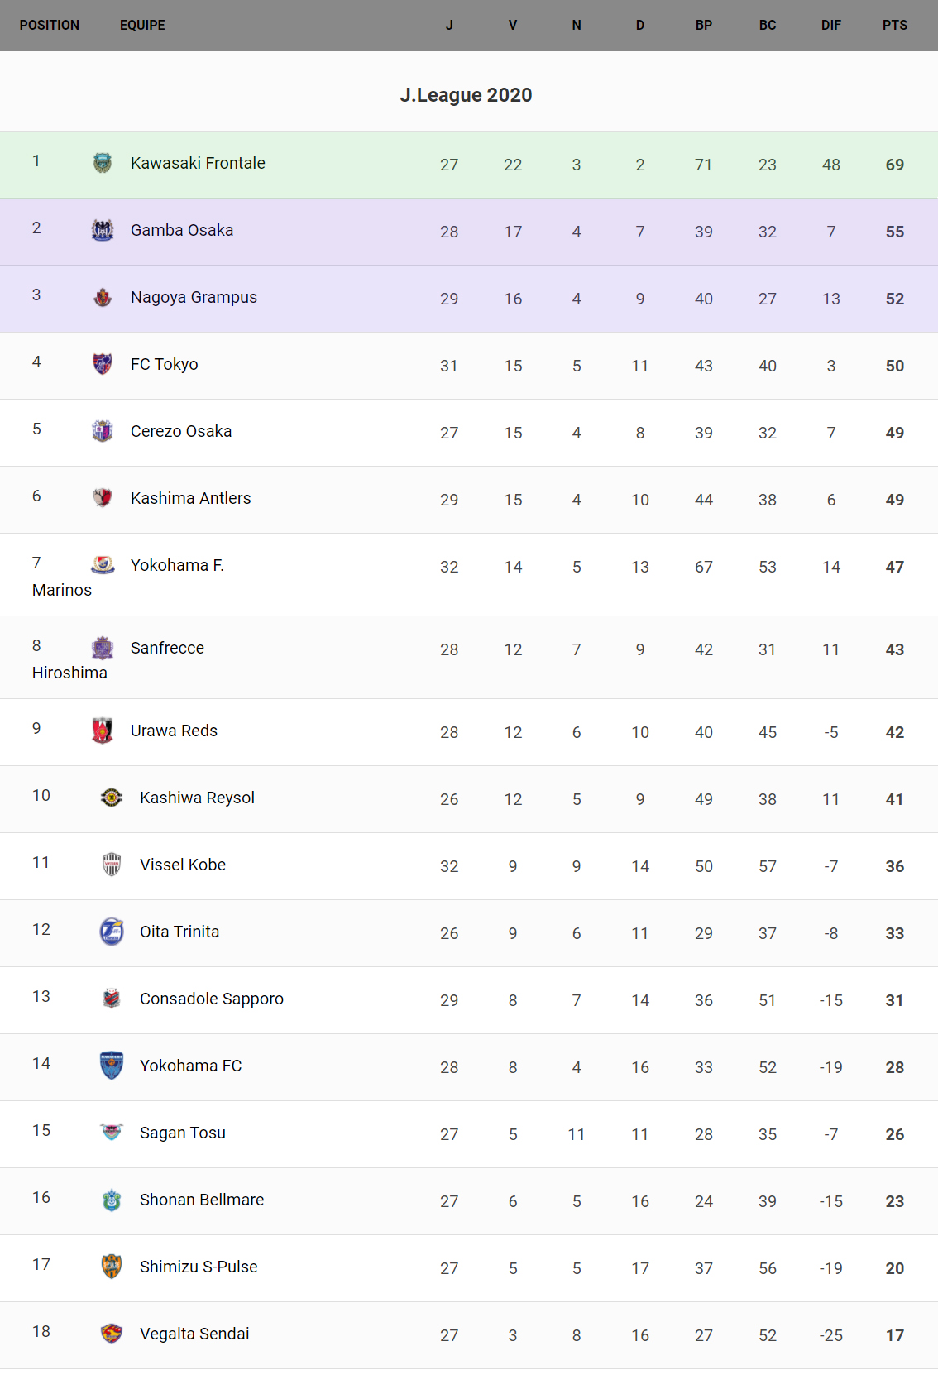Image resolution: width=938 pixels, height=1375 pixels.
Task: Click the EQUIPE column header
Action: [142, 25]
